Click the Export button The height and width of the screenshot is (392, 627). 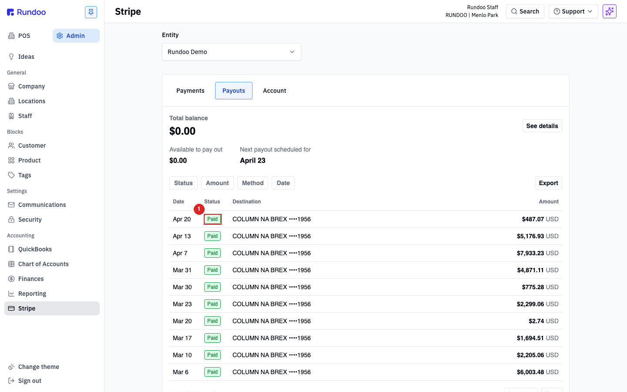coord(549,183)
